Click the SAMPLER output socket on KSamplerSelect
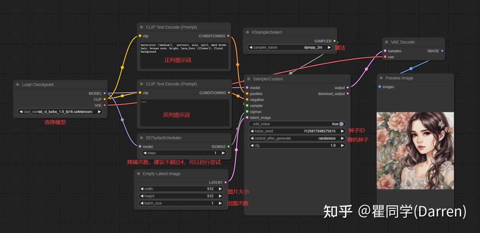Image resolution: width=480 pixels, height=233 pixels. (334, 41)
